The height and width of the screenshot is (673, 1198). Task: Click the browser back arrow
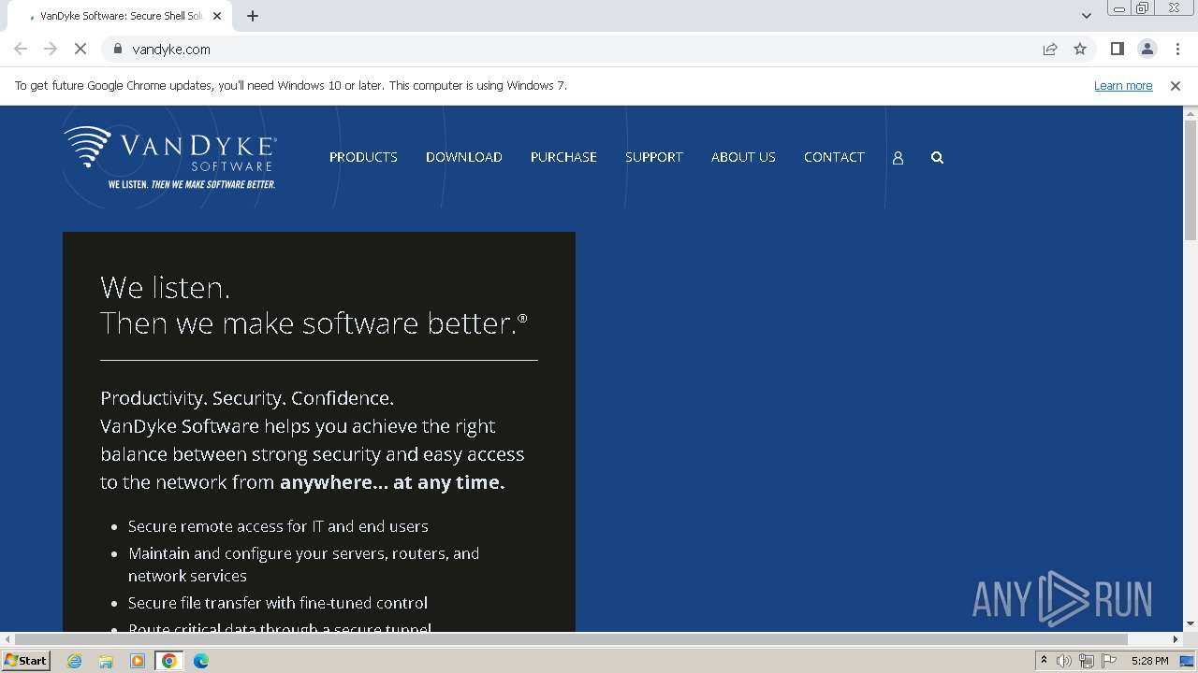coord(21,49)
